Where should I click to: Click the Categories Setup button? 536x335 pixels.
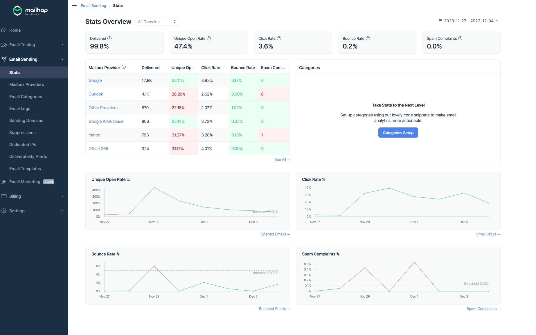(398, 133)
